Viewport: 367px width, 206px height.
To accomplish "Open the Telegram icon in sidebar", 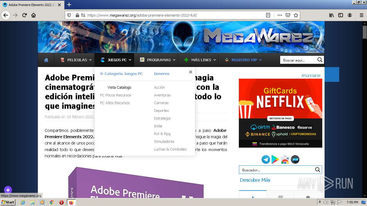I will tap(266, 160).
